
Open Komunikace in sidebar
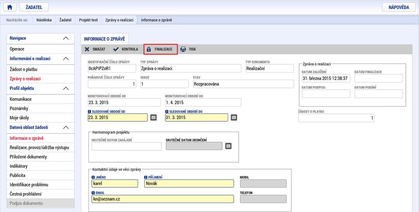(x=41, y=99)
